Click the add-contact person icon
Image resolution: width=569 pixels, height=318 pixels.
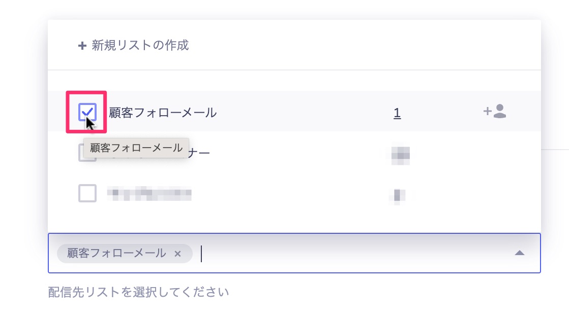[495, 111]
